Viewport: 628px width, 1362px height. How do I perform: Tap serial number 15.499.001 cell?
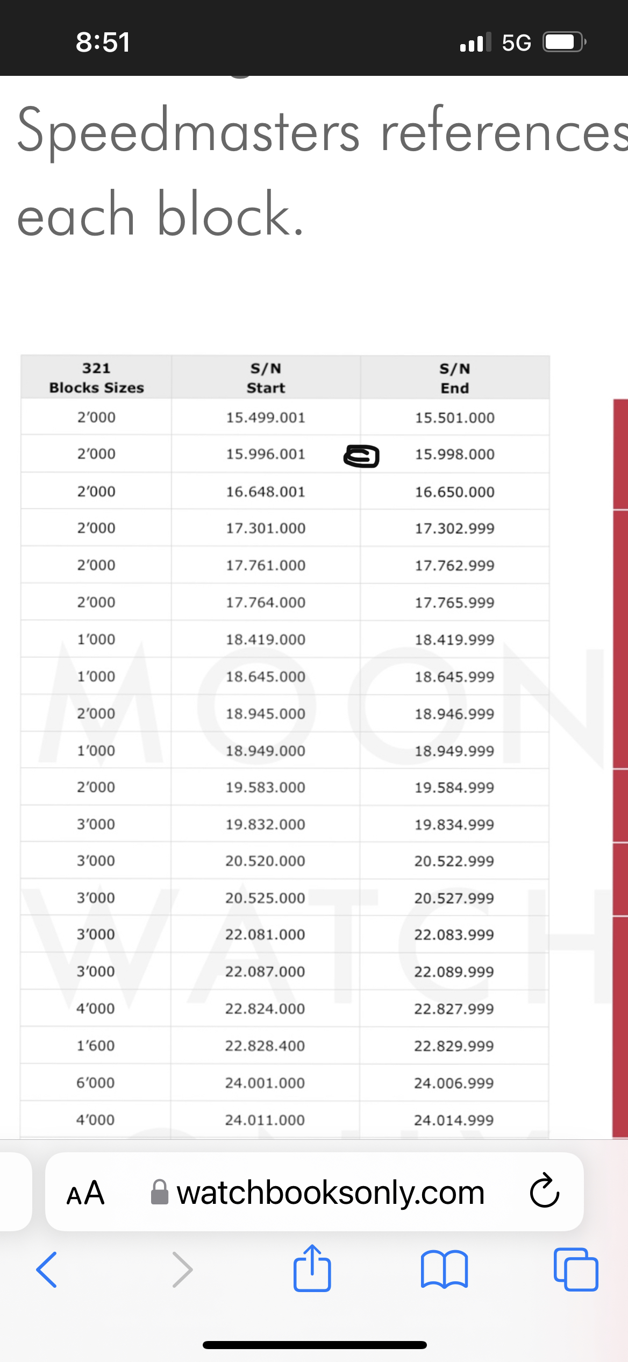coord(266,417)
